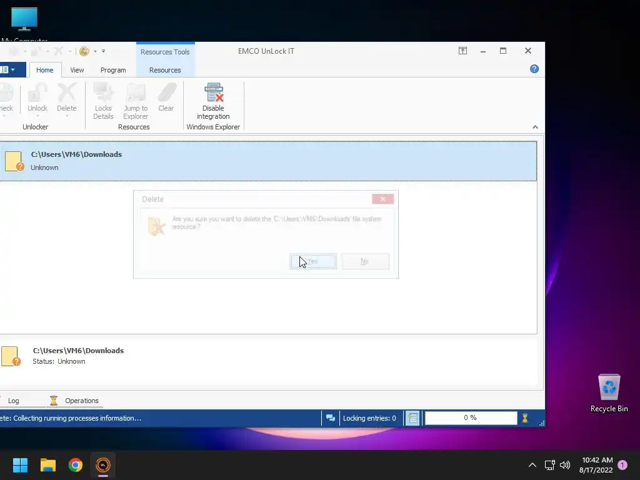Click the ribbon display options icon

pyautogui.click(x=462, y=51)
